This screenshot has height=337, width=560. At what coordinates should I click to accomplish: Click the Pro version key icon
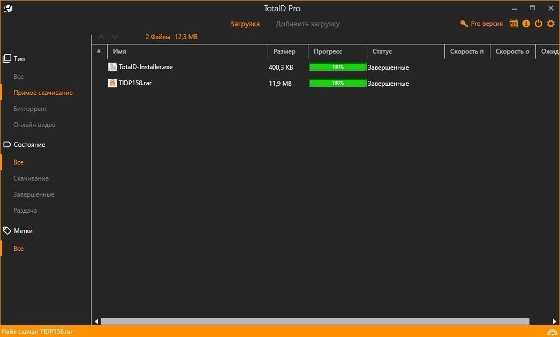pyautogui.click(x=464, y=24)
